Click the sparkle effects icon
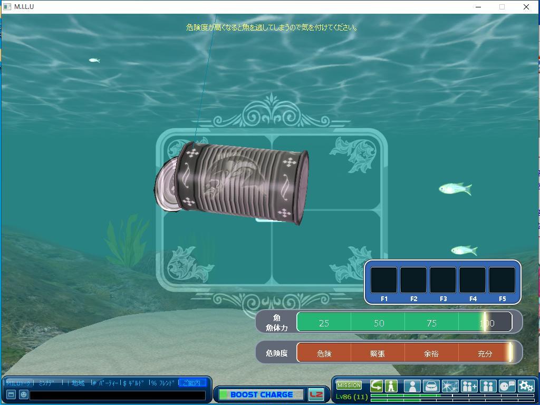Image resolution: width=540 pixels, height=405 pixels. click(450, 386)
